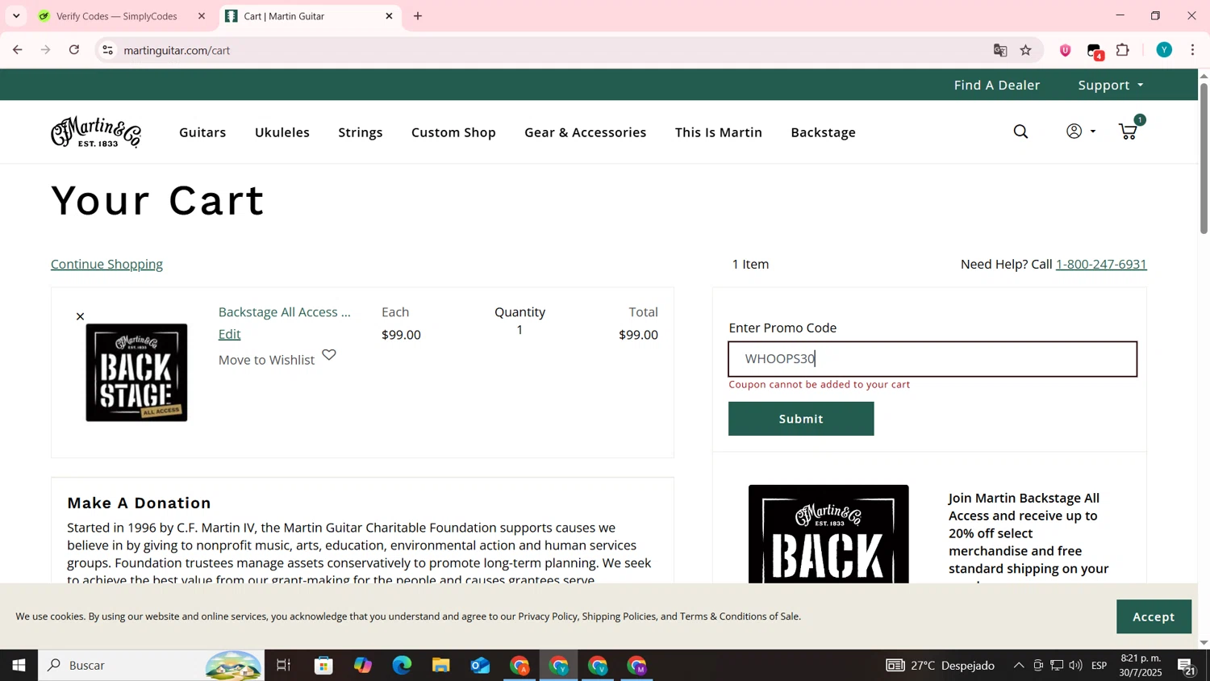
Task: Click the browser address bar
Action: tap(549, 50)
